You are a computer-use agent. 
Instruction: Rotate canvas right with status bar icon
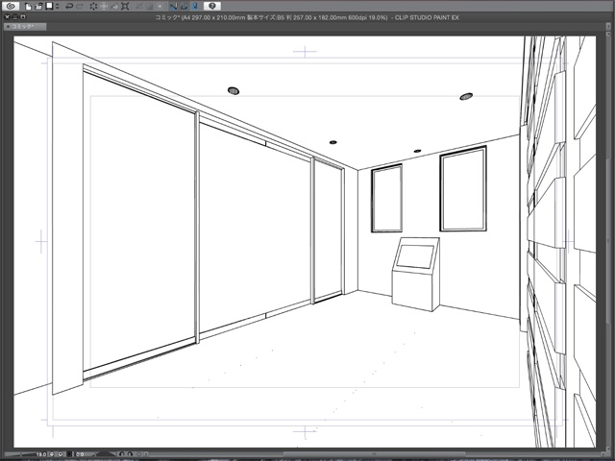(131, 454)
